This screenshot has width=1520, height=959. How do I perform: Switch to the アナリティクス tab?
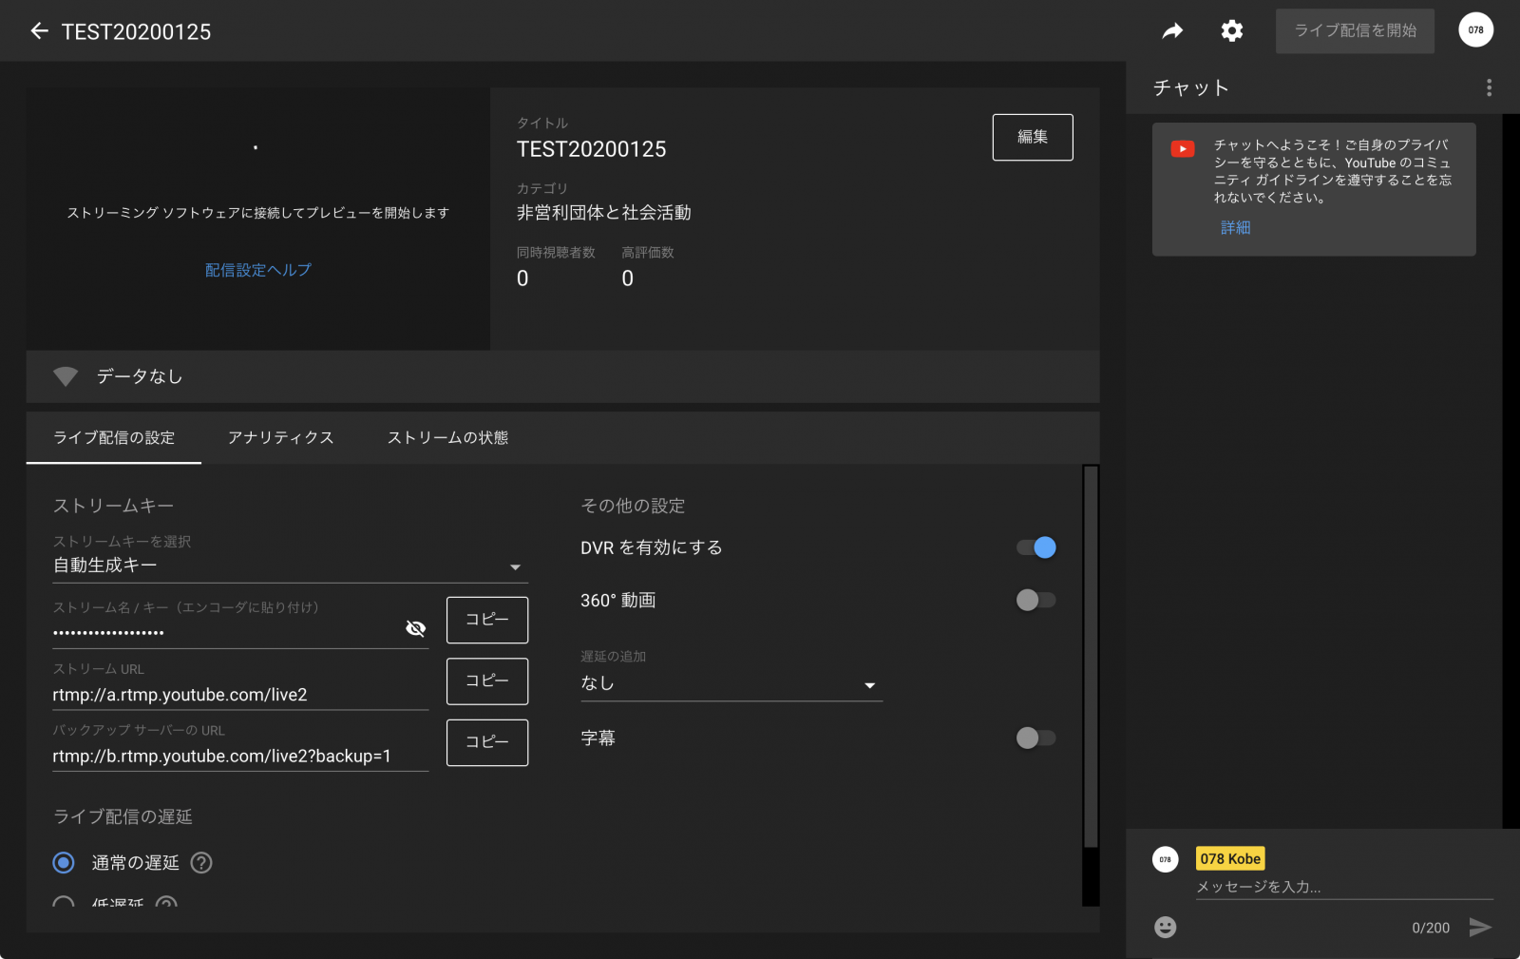(x=280, y=437)
